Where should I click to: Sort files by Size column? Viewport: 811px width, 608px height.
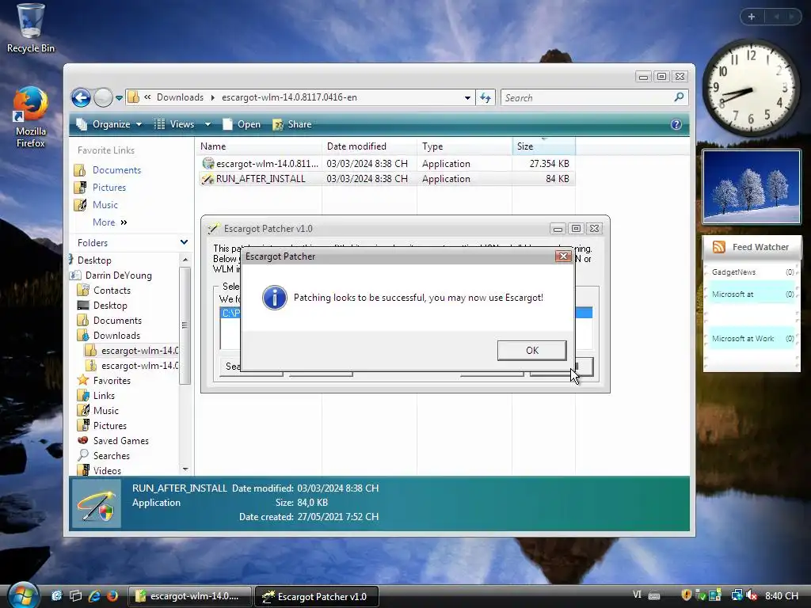coord(543,146)
